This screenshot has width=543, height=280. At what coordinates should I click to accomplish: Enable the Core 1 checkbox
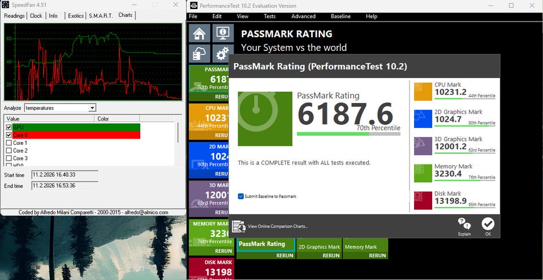click(8, 143)
